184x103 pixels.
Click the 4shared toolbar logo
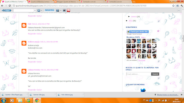pos(6,10)
